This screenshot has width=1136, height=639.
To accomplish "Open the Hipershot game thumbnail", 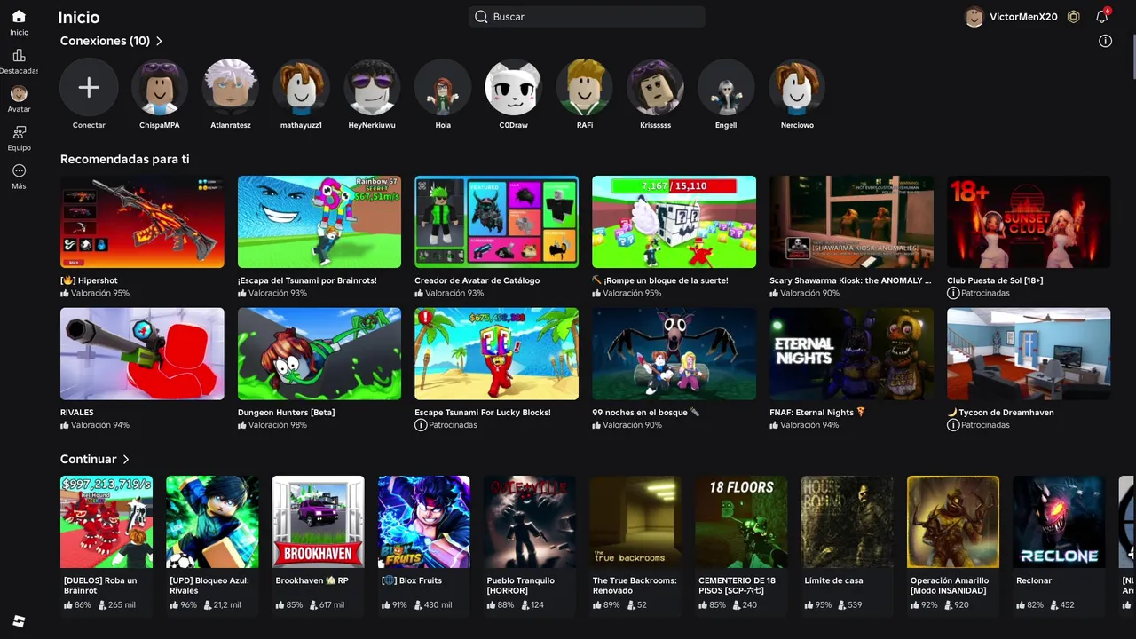I will pyautogui.click(x=142, y=222).
